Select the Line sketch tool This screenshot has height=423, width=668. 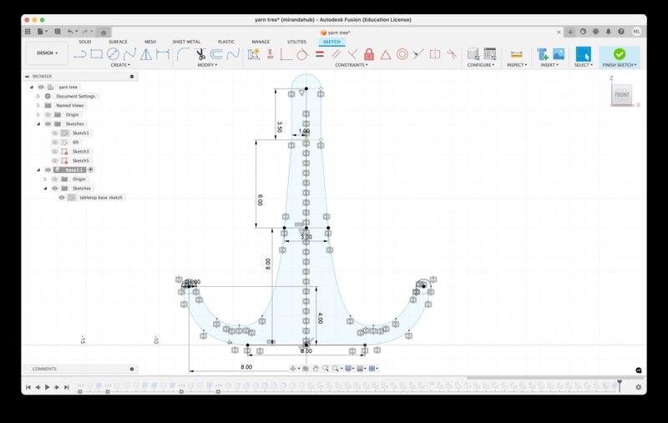point(80,54)
